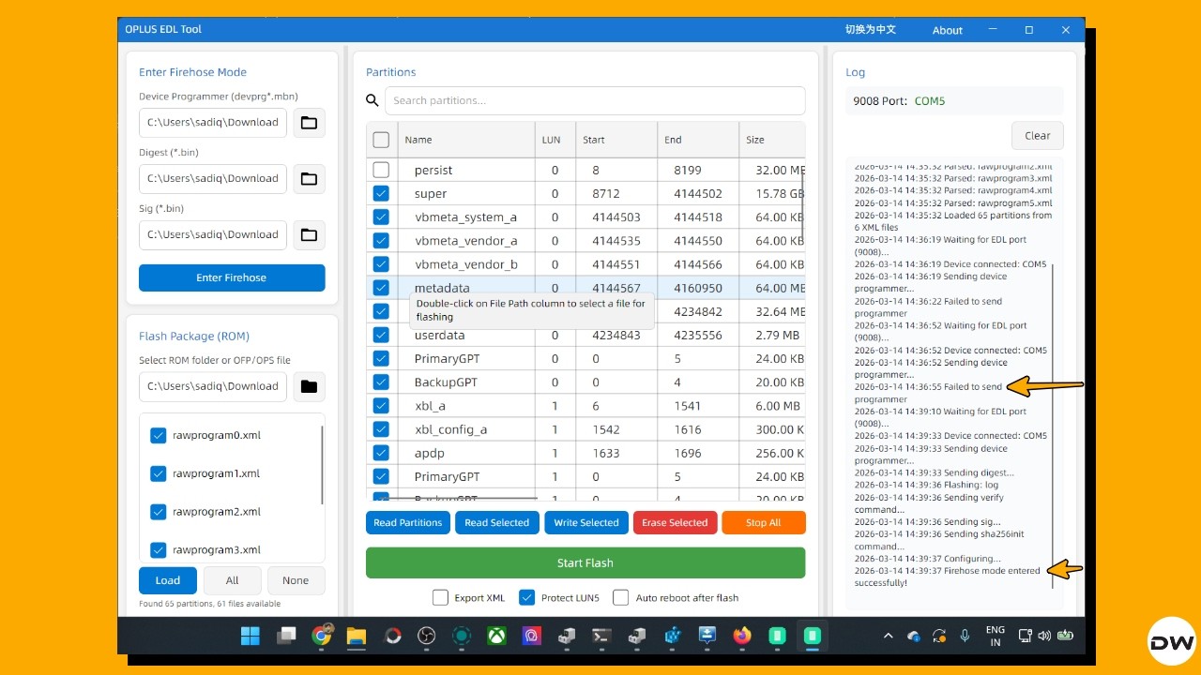
Task: Select the metadata partition row
Action: coord(585,288)
